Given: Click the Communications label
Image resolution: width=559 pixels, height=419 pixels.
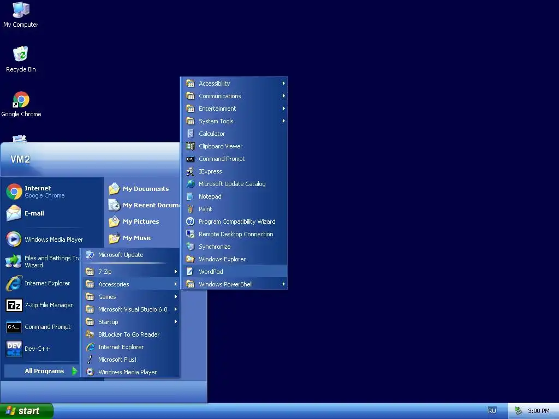Looking at the screenshot, I should (x=219, y=96).
